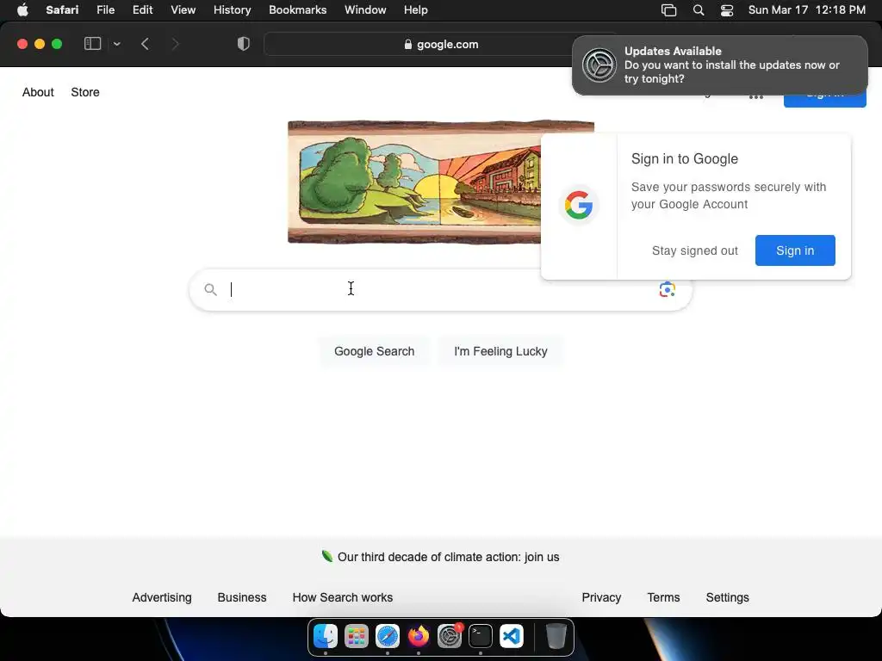Open Control Center in the menu bar
The height and width of the screenshot is (661, 882).
coord(727,10)
